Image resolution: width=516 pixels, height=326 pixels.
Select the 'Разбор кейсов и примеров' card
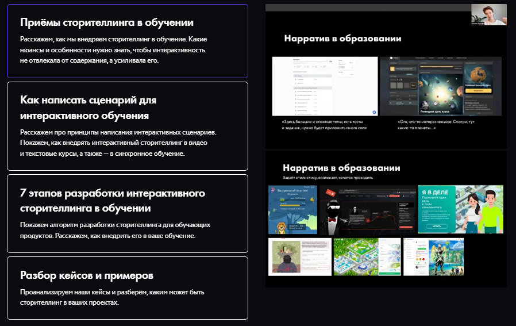point(128,288)
